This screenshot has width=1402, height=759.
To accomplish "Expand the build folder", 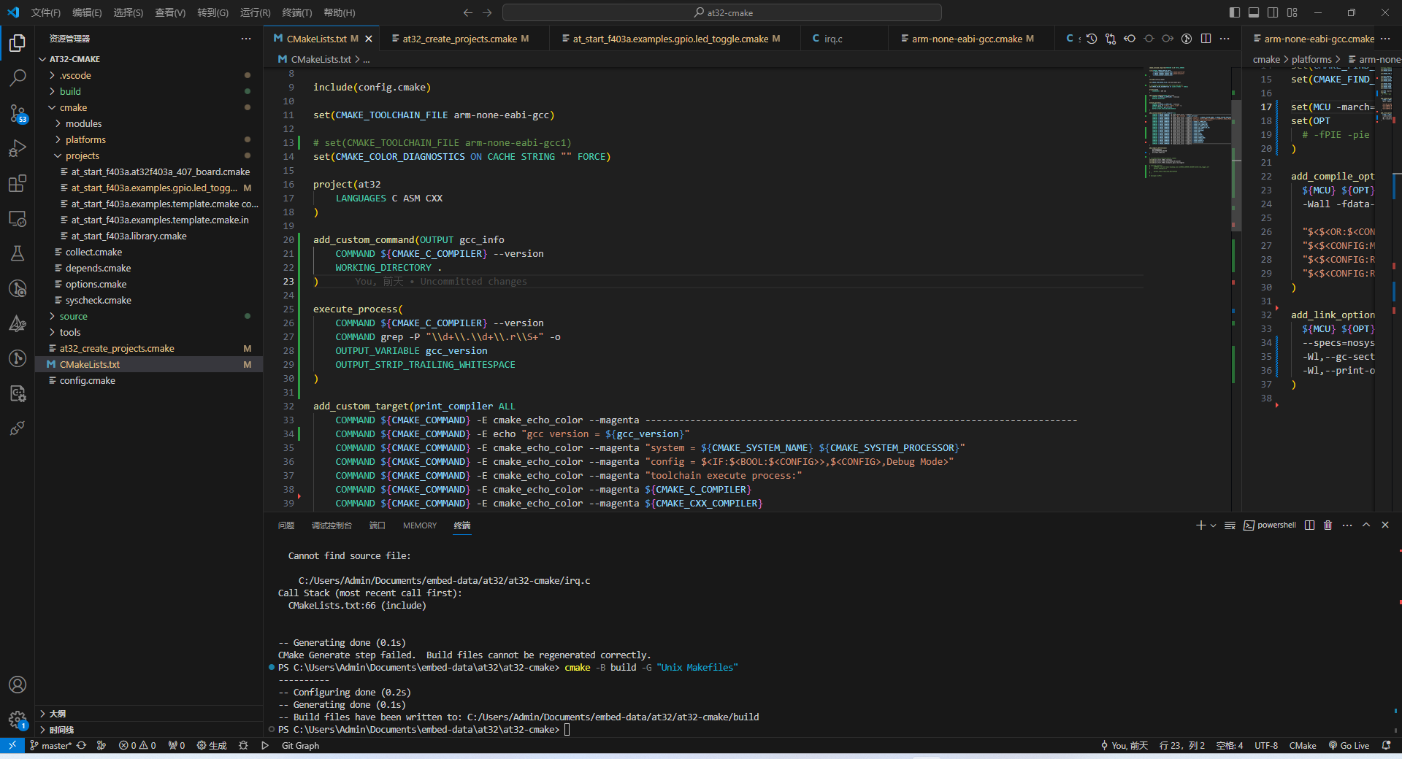I will [x=149, y=91].
